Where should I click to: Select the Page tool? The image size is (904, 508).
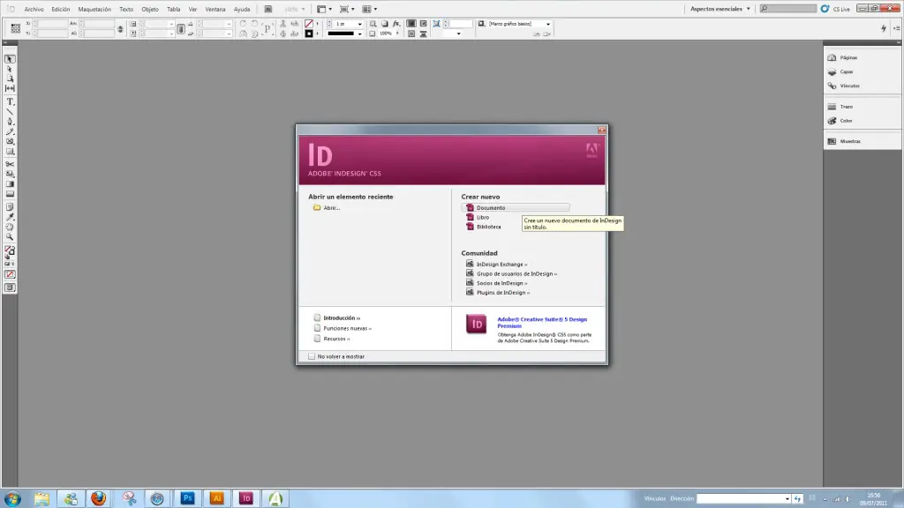click(10, 78)
